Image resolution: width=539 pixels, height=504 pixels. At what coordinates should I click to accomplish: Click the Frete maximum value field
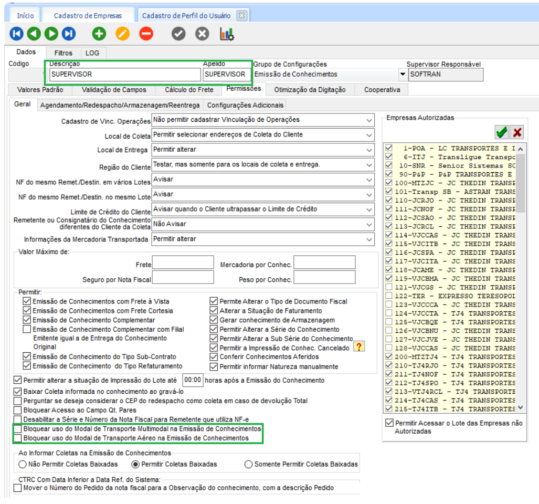click(183, 262)
